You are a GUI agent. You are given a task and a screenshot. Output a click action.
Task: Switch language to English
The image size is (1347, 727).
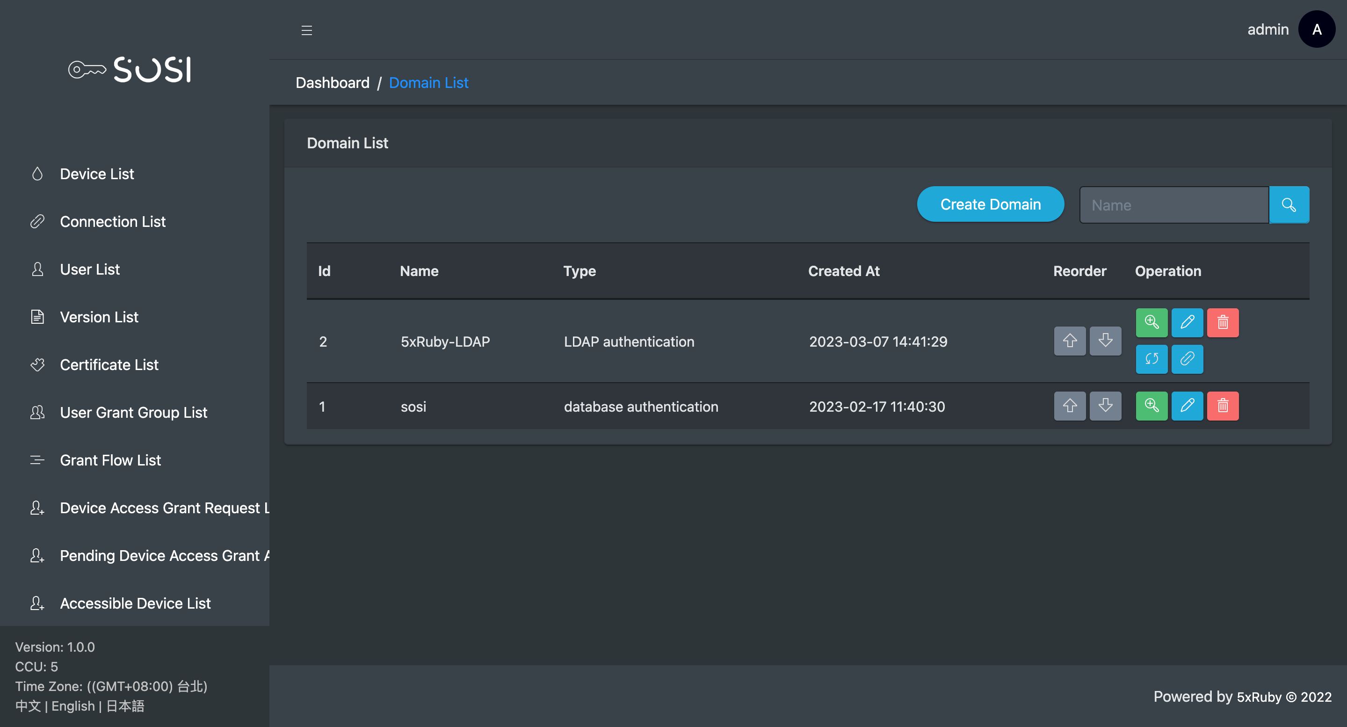tap(72, 706)
